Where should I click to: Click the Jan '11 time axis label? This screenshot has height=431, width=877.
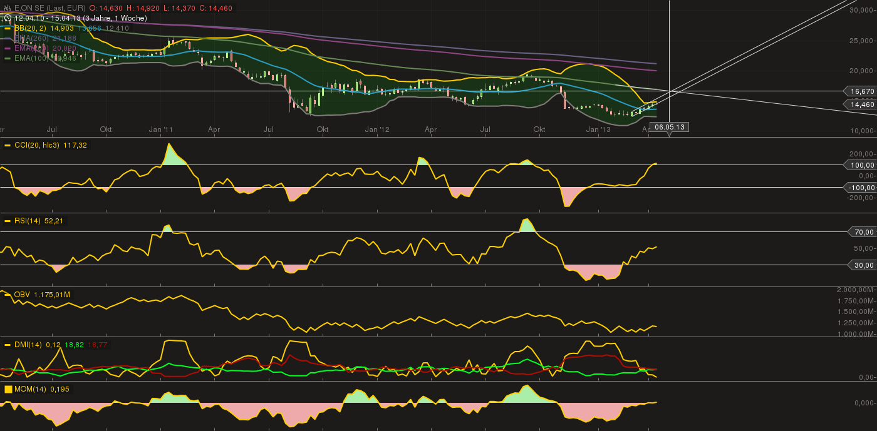click(161, 129)
